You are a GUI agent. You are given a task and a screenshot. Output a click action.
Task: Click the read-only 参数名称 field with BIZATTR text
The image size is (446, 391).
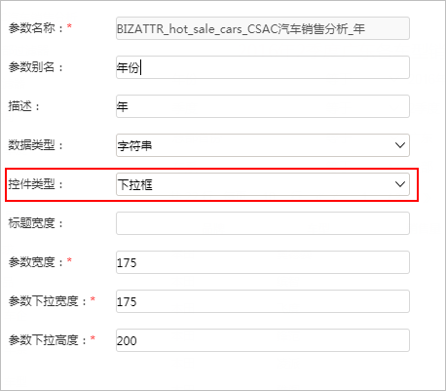click(263, 28)
